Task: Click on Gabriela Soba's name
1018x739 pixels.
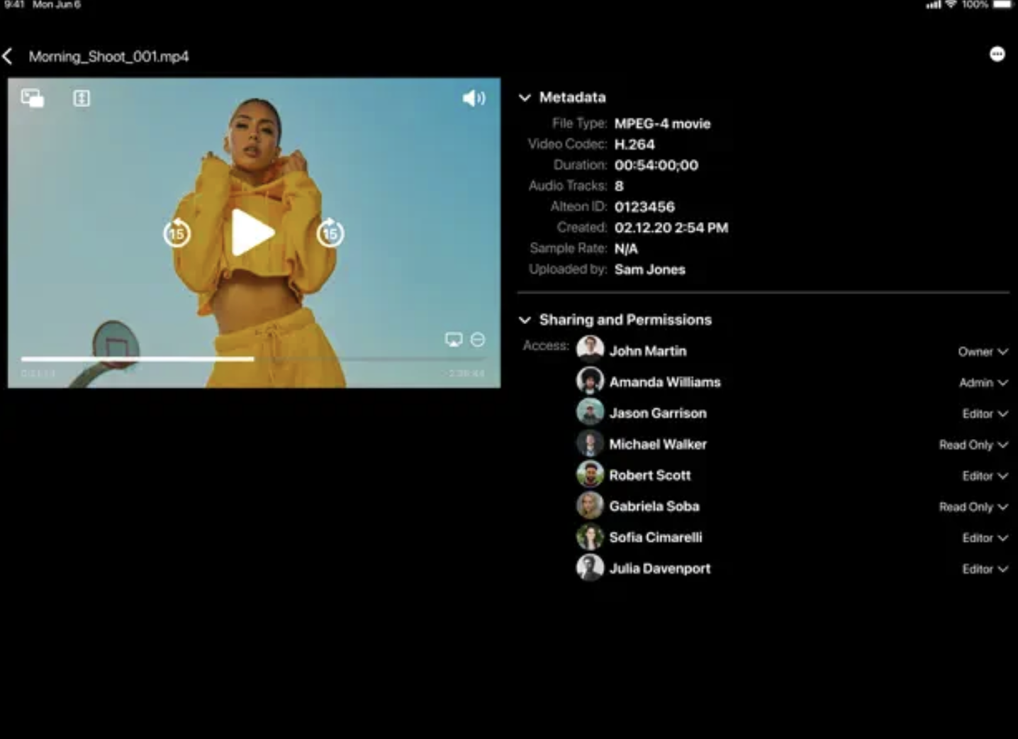Action: pos(654,506)
